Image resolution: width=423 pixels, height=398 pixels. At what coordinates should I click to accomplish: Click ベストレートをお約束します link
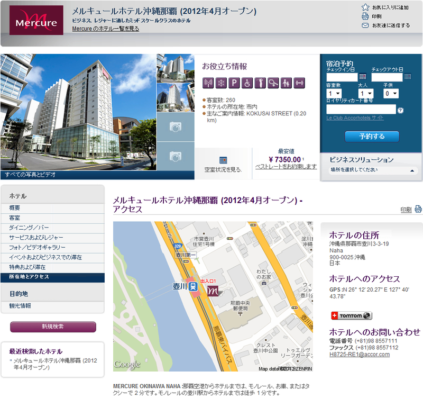[286, 167]
